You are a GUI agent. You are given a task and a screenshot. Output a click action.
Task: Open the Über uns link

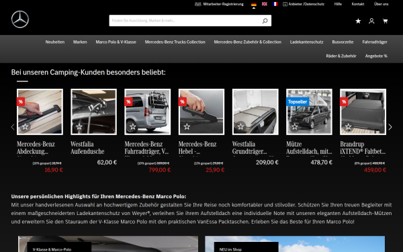coord(381,4)
